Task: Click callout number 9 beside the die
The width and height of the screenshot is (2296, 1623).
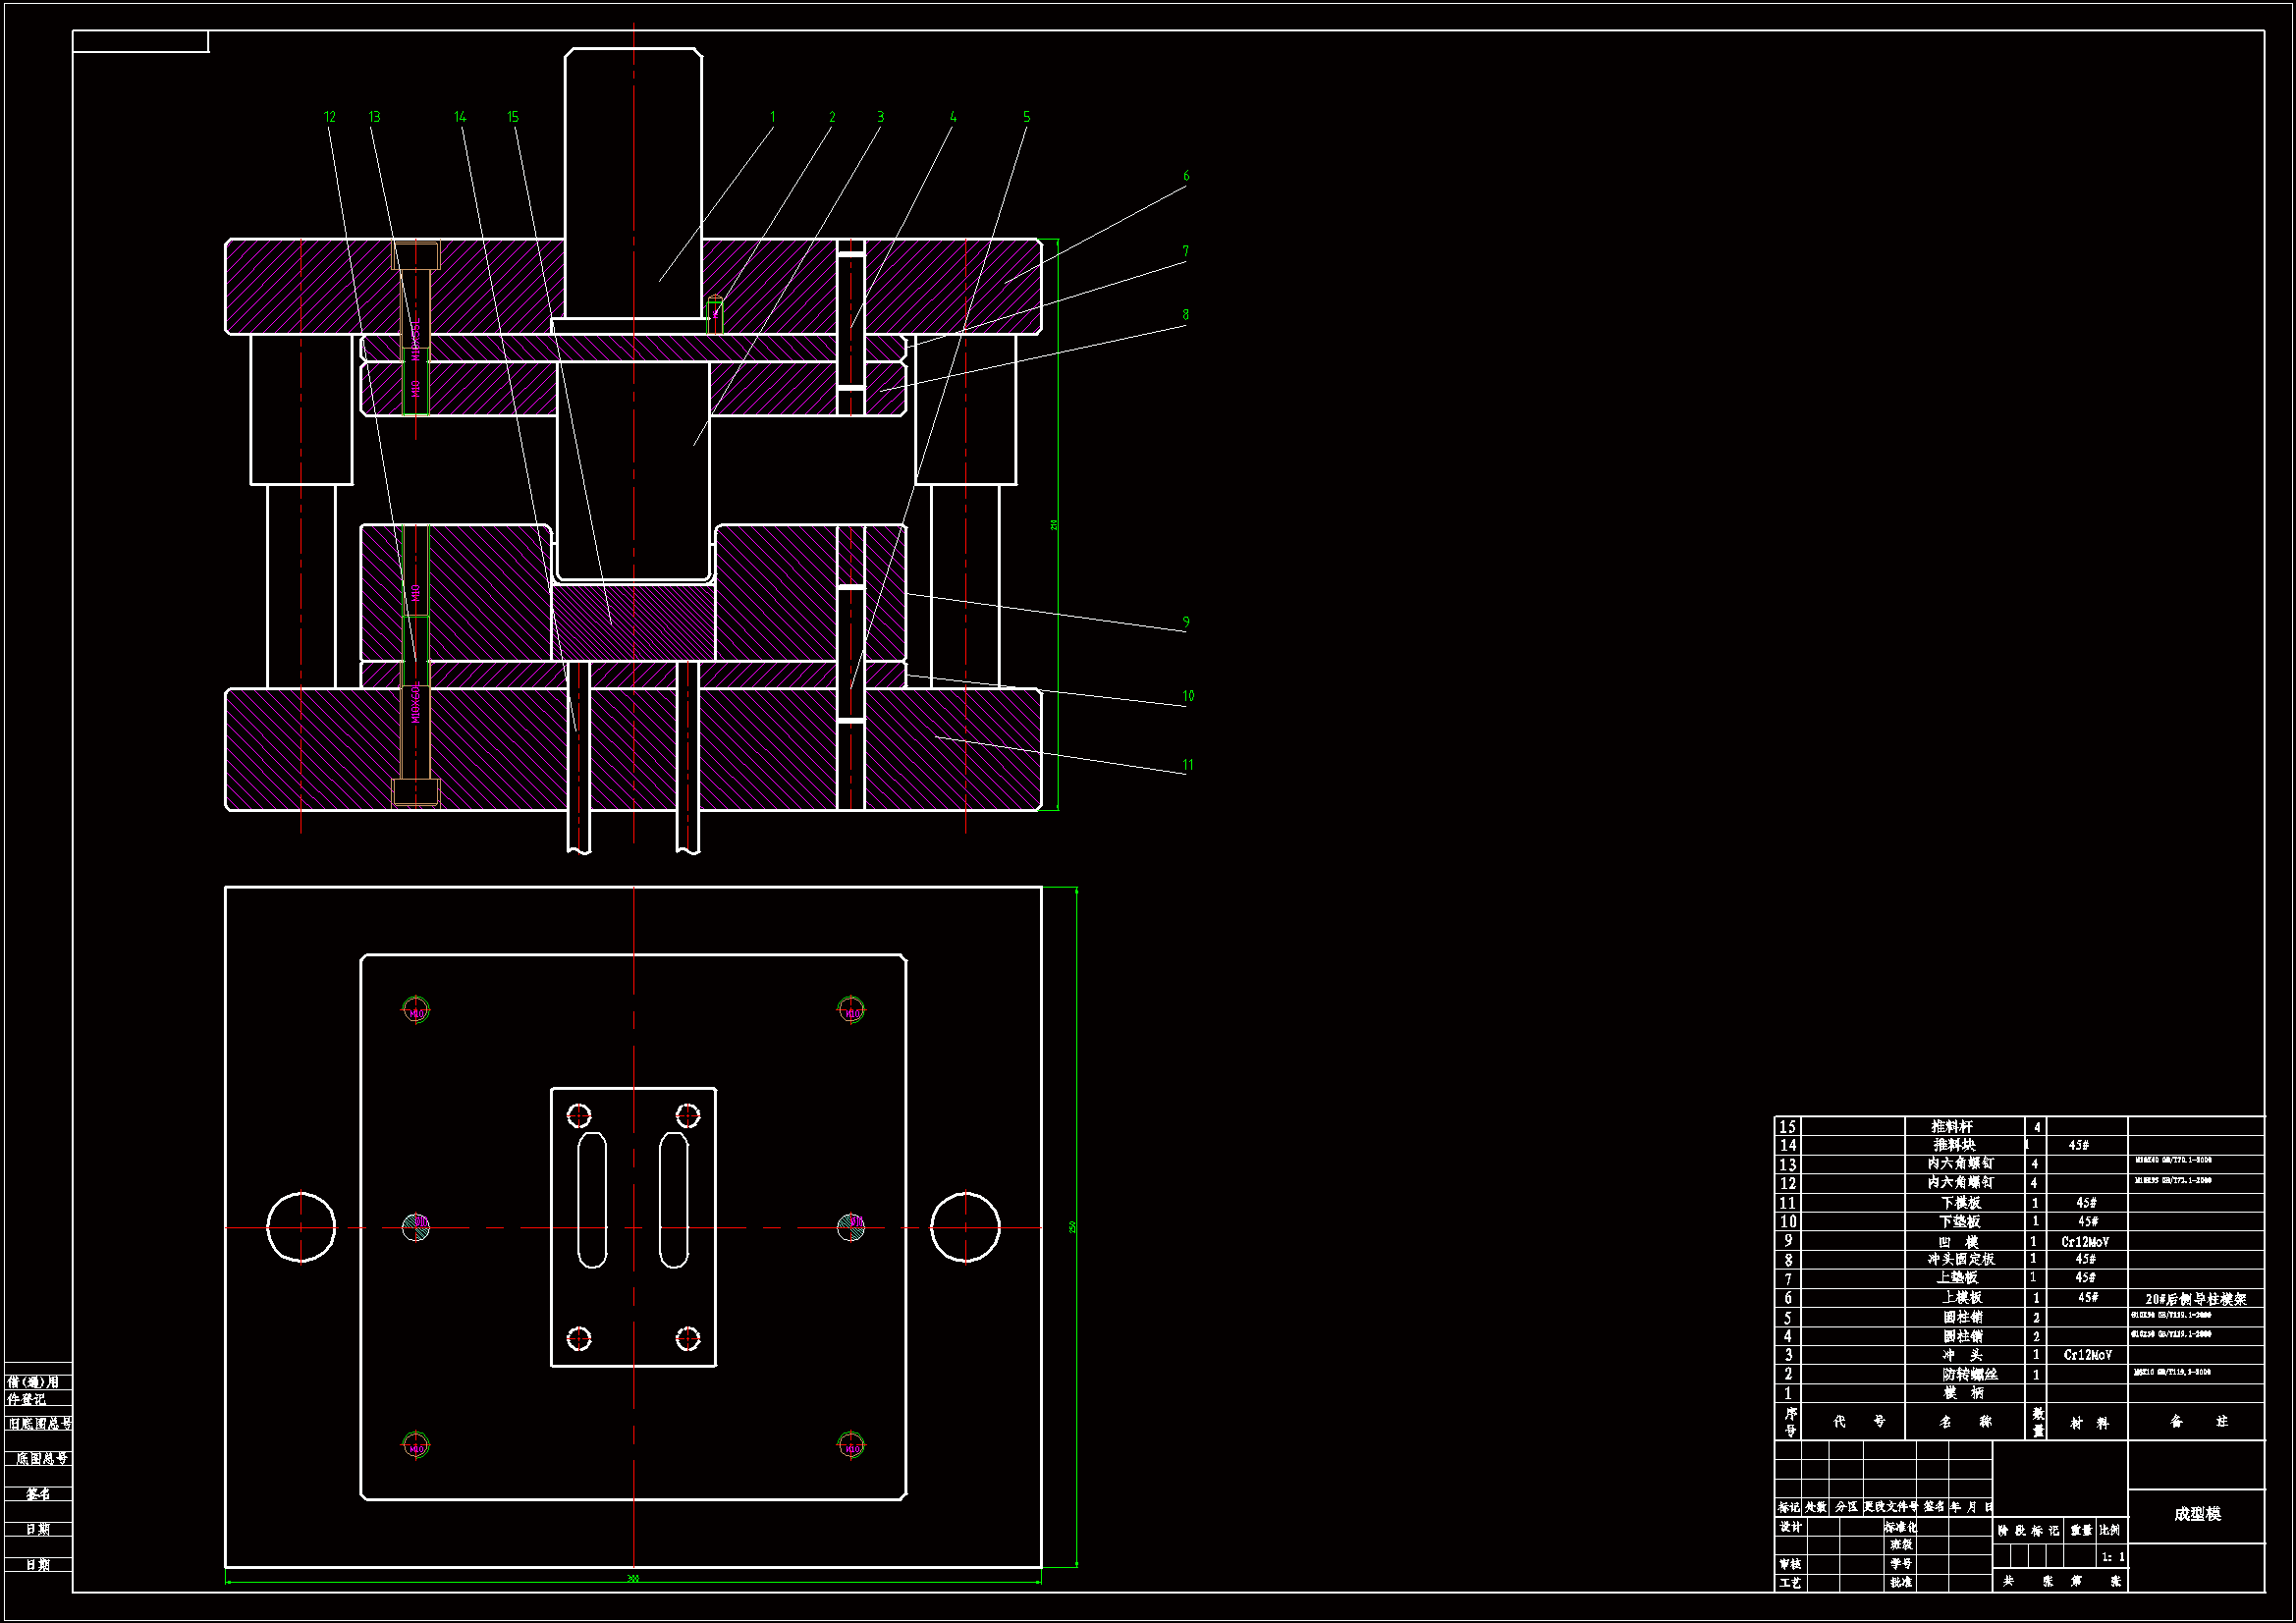Action: (1186, 622)
